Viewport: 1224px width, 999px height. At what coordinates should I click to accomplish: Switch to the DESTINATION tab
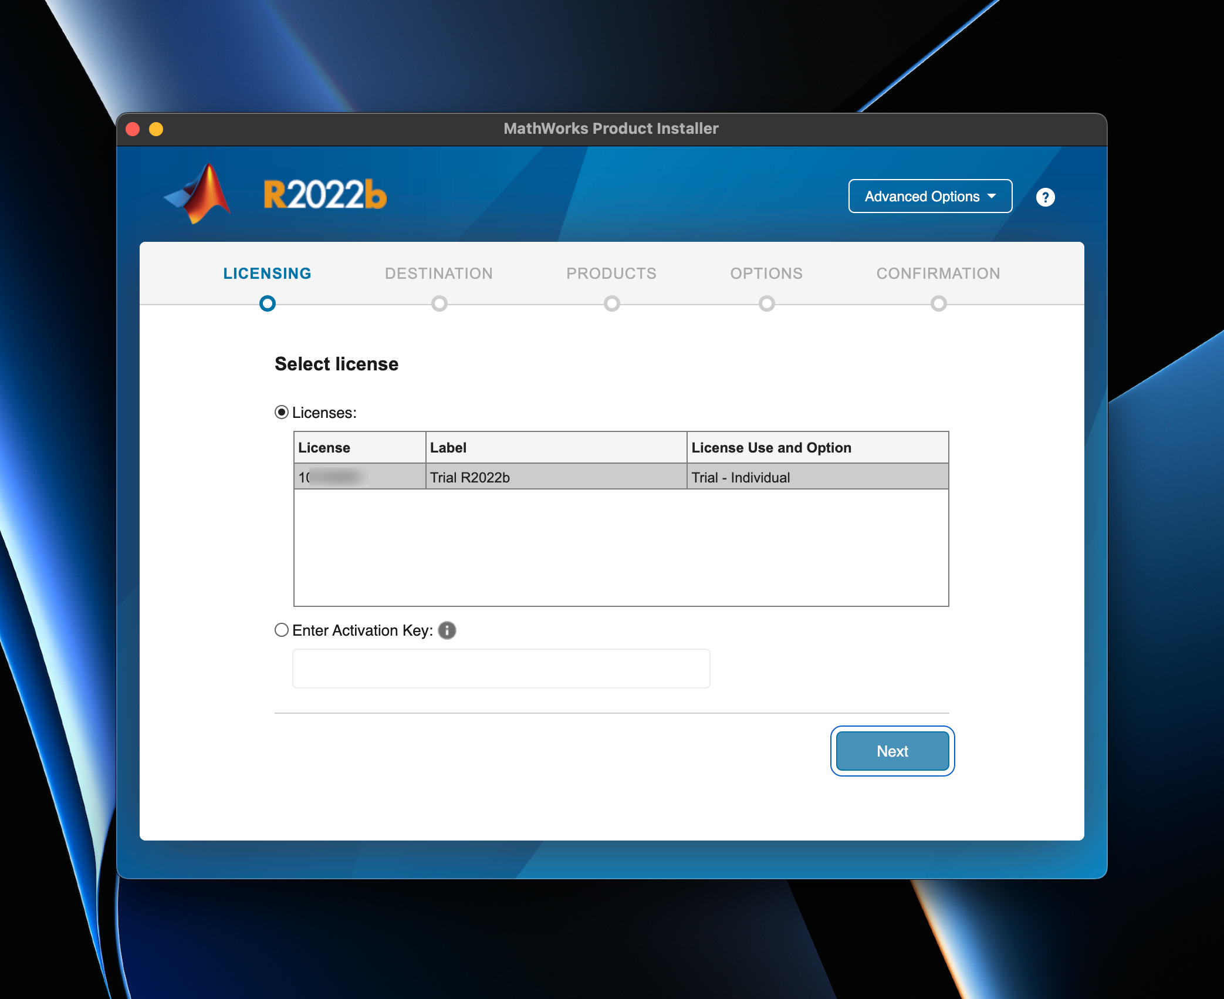pyautogui.click(x=439, y=274)
